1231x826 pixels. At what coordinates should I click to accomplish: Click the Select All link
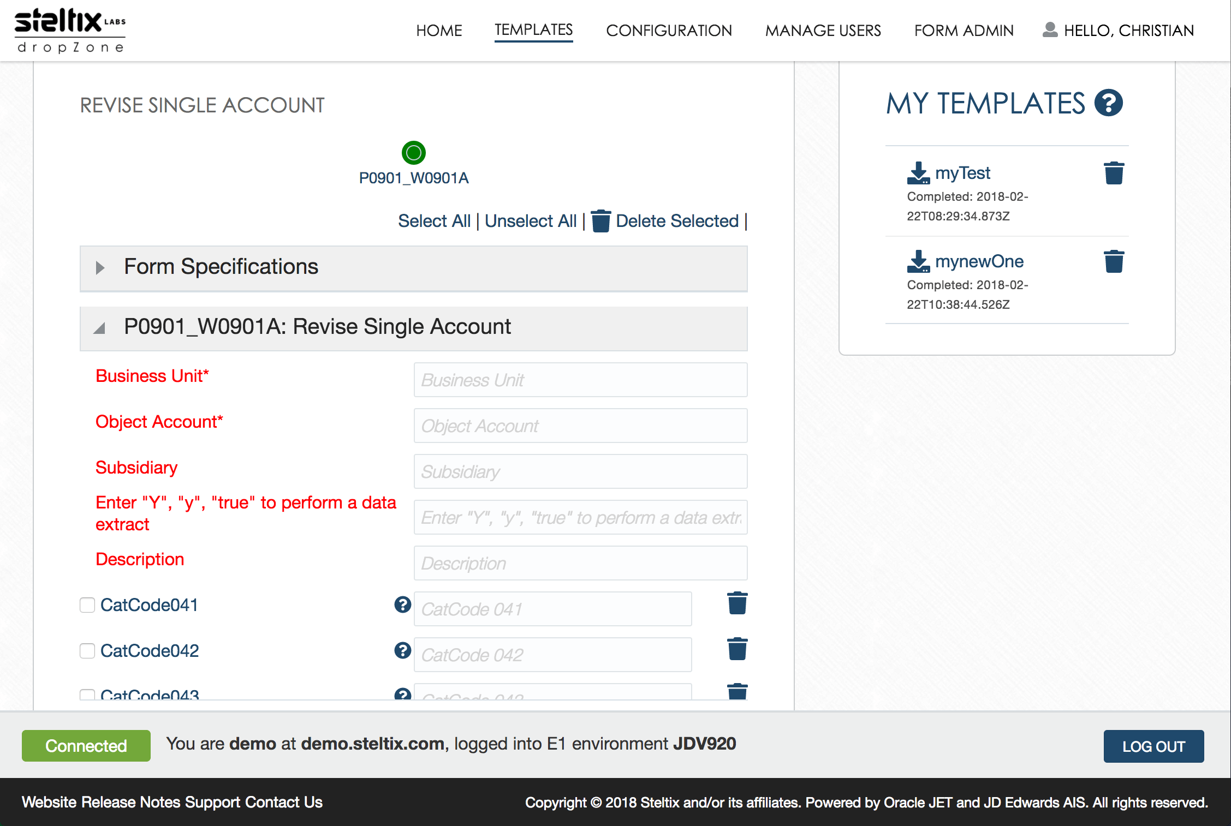tap(434, 221)
